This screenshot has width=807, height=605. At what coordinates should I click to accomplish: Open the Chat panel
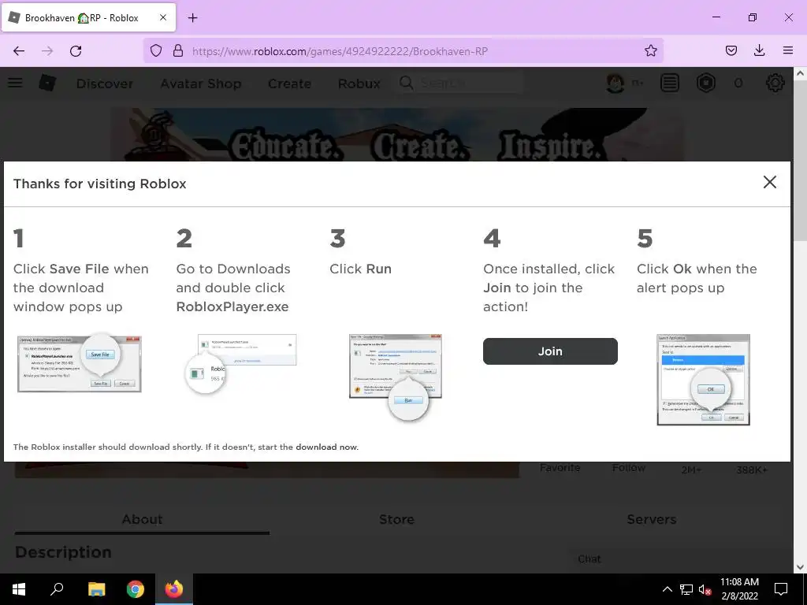click(x=589, y=559)
